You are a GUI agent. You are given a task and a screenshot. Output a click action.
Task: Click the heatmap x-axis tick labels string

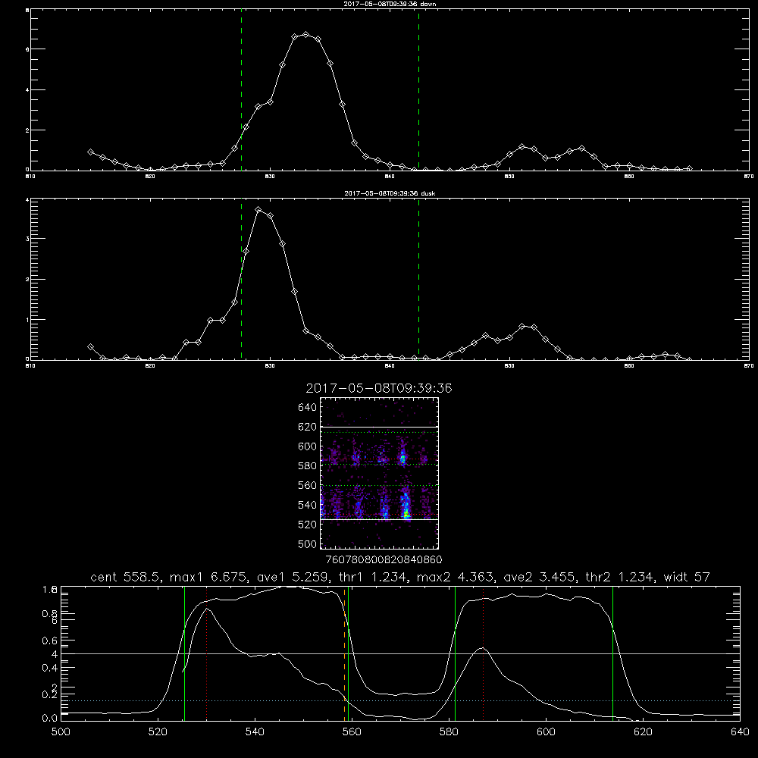tap(384, 560)
